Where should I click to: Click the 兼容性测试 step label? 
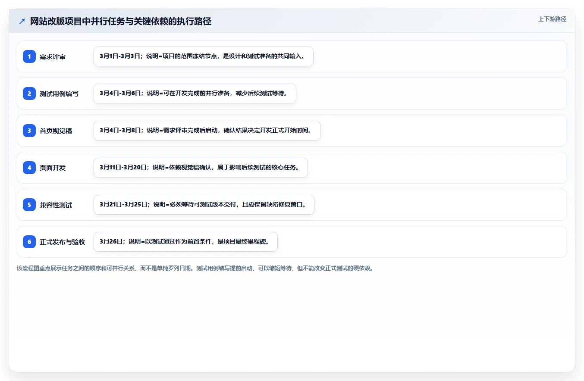coord(56,205)
